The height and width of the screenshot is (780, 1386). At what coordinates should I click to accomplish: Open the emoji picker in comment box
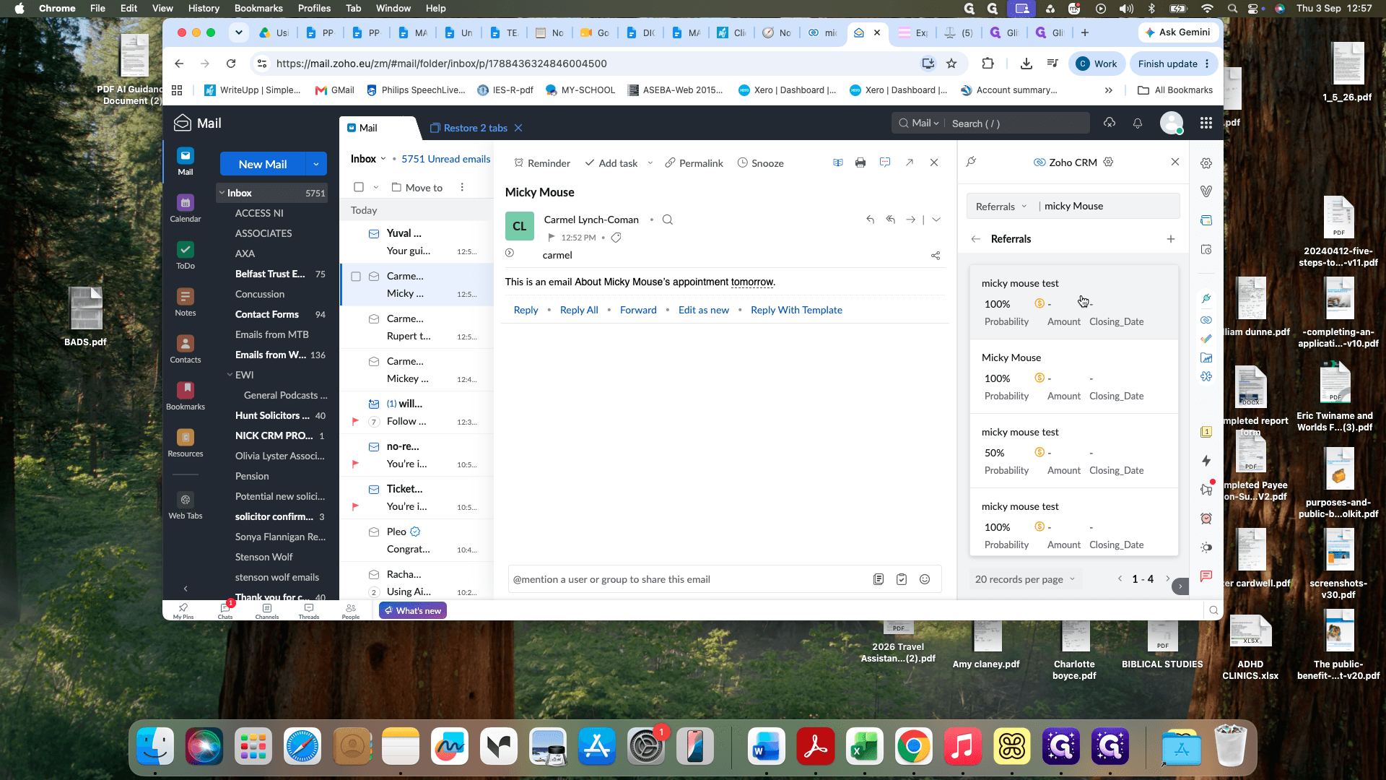coord(925,579)
